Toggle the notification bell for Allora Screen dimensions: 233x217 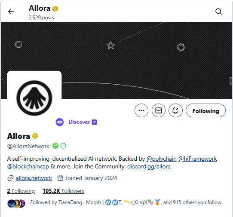coord(175,110)
